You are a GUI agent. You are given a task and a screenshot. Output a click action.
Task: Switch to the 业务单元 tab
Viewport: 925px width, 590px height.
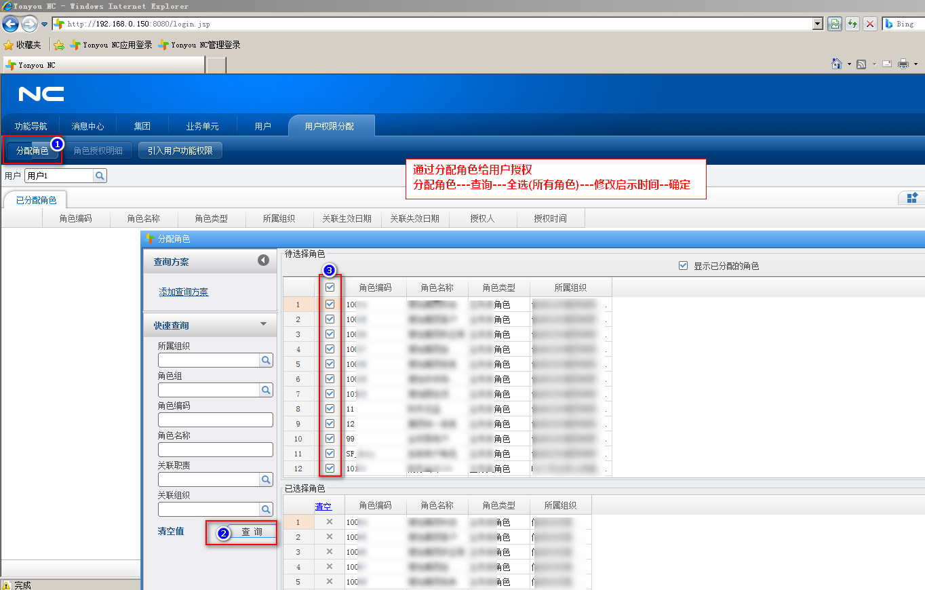click(202, 126)
